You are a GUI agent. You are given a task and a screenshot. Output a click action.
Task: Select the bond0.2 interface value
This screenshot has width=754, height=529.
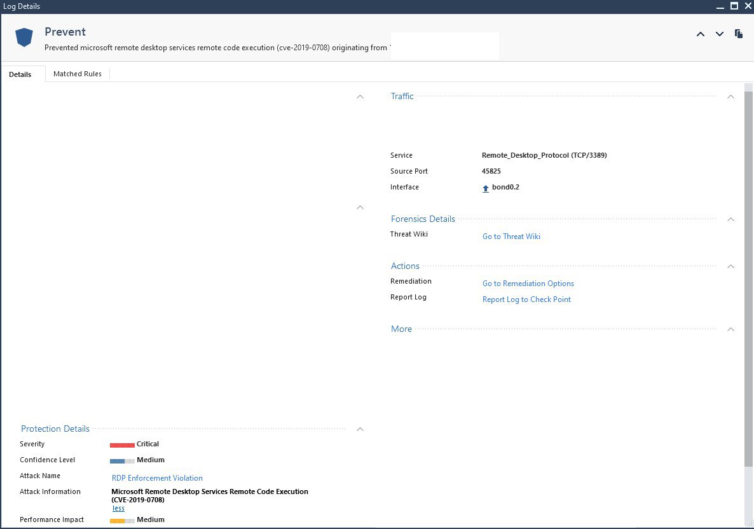point(505,187)
